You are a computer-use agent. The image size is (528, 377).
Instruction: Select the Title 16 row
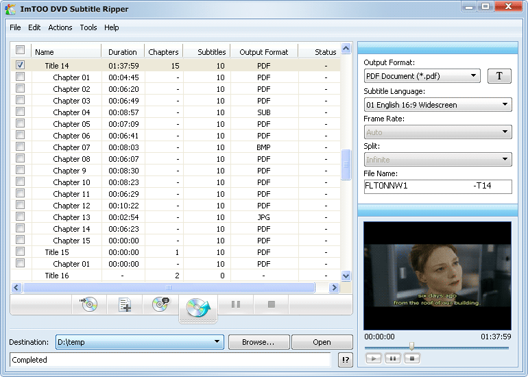pyautogui.click(x=176, y=276)
